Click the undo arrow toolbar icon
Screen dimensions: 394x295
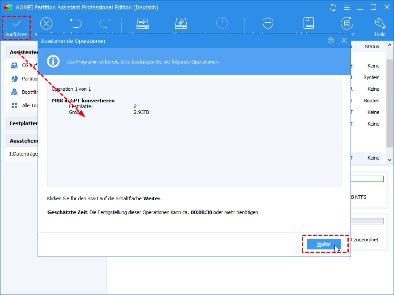tap(76, 23)
